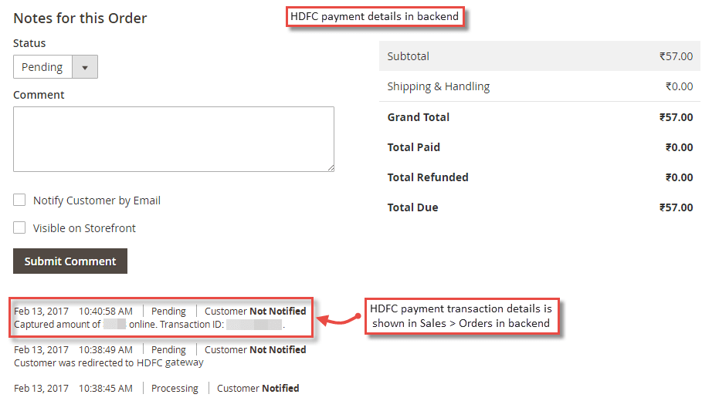The width and height of the screenshot is (719, 401).
Task: Click inside the Comment text area
Action: pyautogui.click(x=173, y=139)
